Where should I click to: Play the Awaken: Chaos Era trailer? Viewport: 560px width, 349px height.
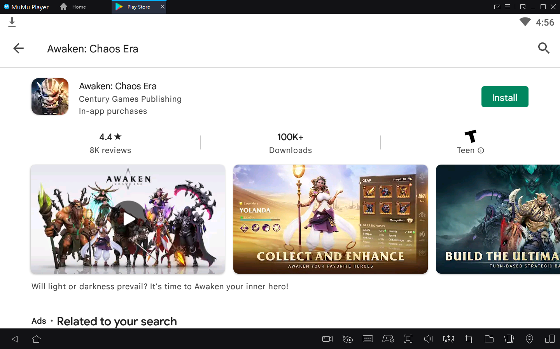128,219
